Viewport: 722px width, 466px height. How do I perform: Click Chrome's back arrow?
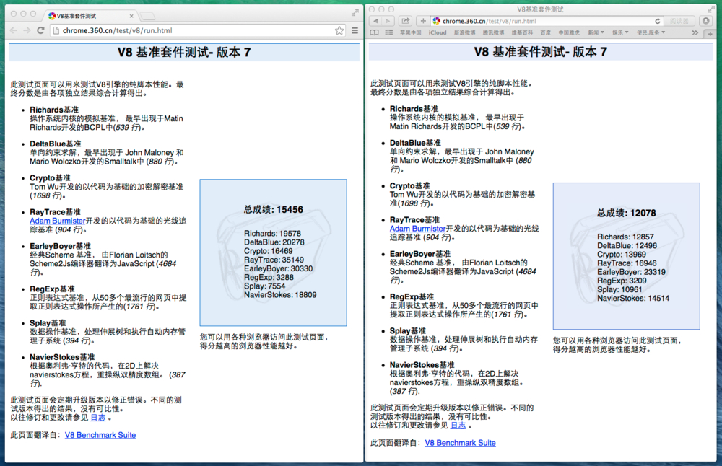[13, 30]
